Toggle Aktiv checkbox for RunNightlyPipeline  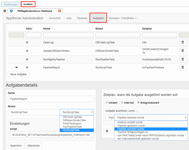click(x=27, y=59)
